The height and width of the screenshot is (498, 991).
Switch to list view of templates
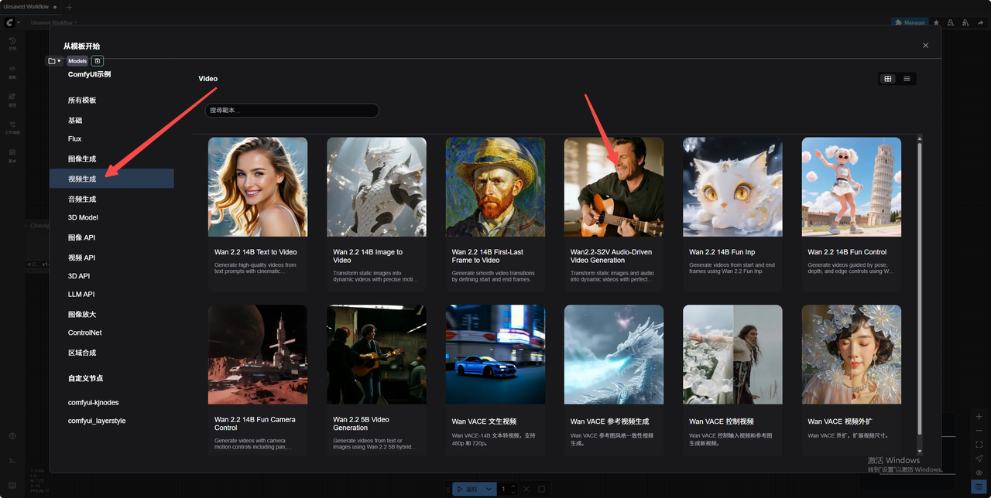[907, 79]
